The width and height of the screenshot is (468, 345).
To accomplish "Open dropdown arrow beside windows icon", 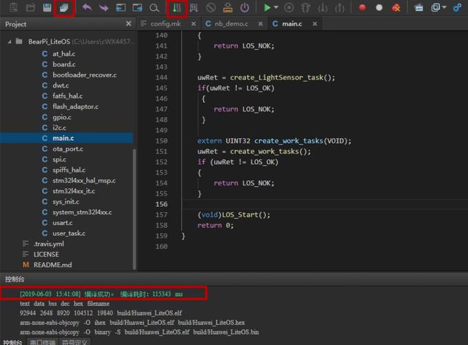I will point(444,8).
